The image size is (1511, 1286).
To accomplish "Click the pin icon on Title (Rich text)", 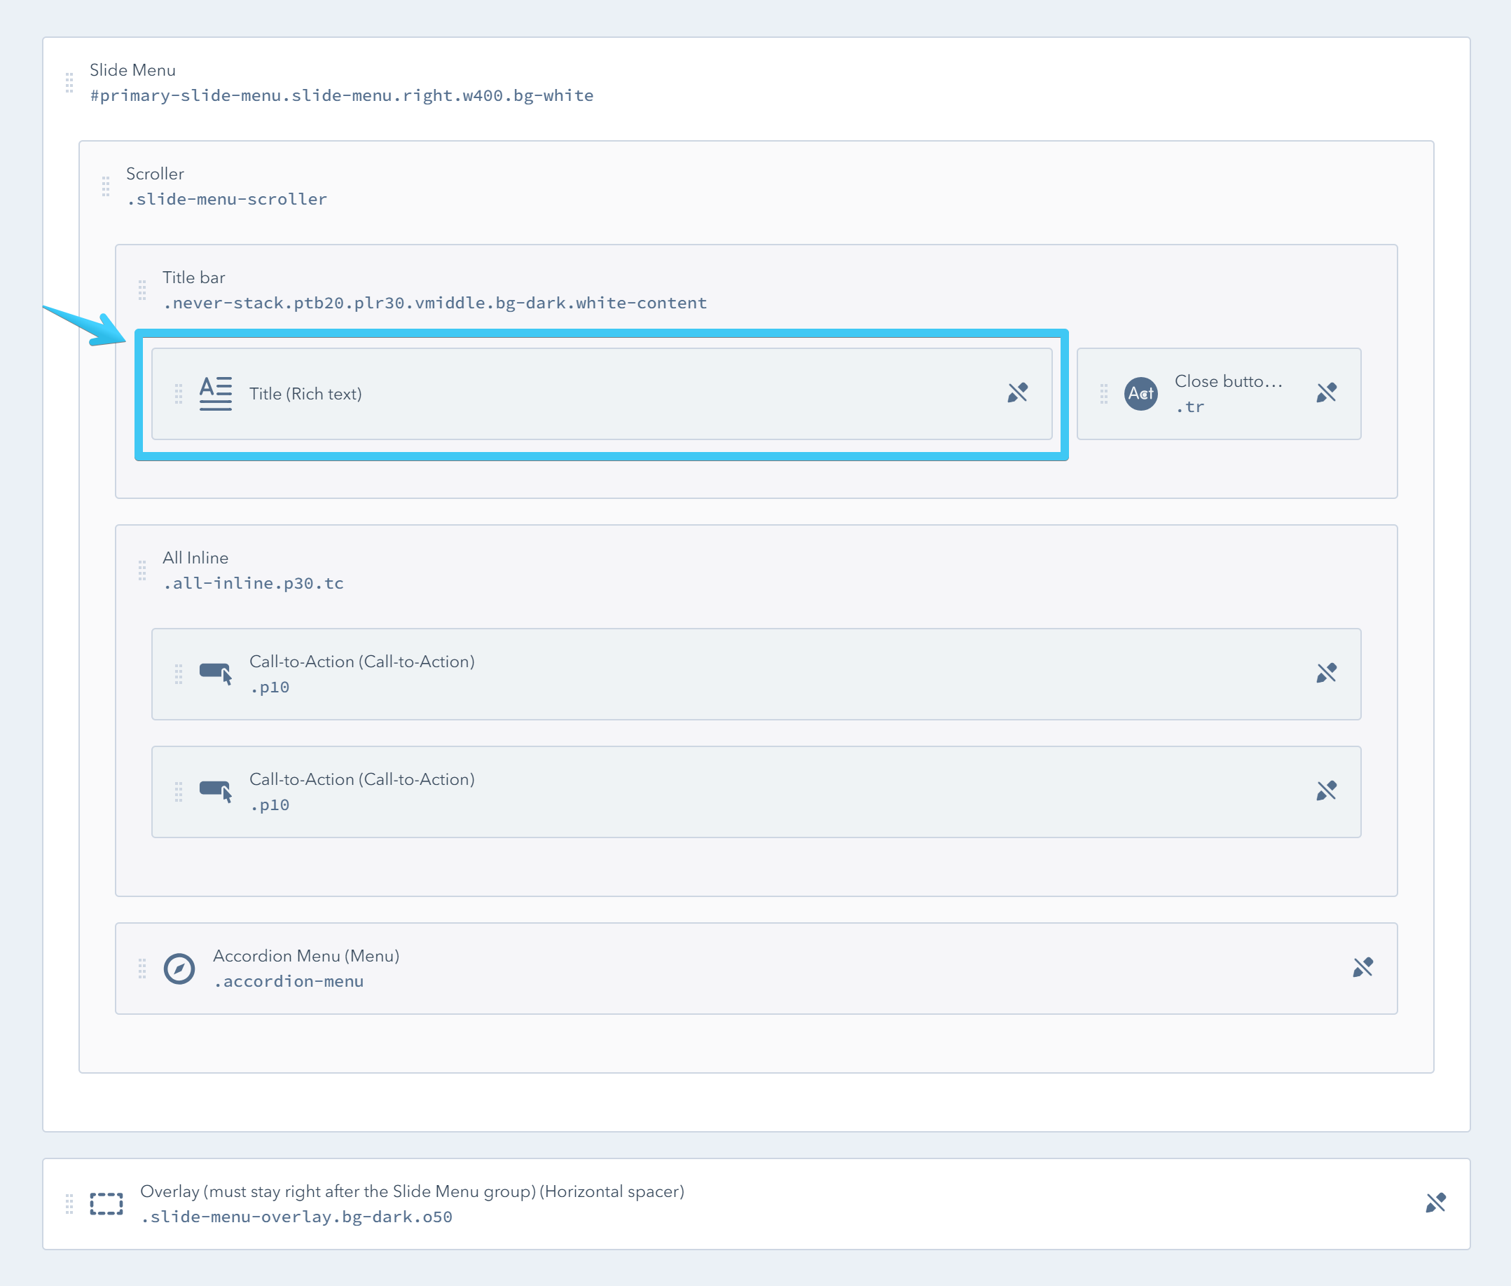I will coord(1018,393).
